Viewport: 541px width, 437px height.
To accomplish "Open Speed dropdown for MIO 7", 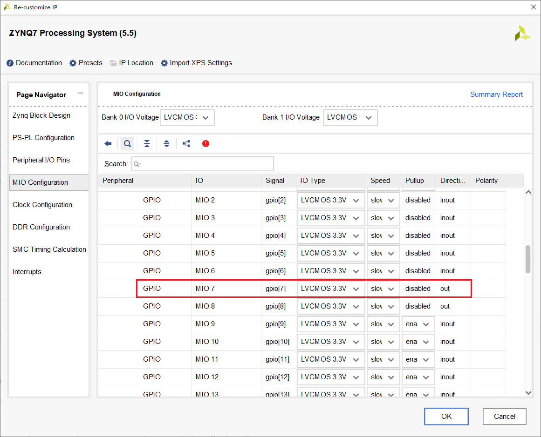I will 383,289.
